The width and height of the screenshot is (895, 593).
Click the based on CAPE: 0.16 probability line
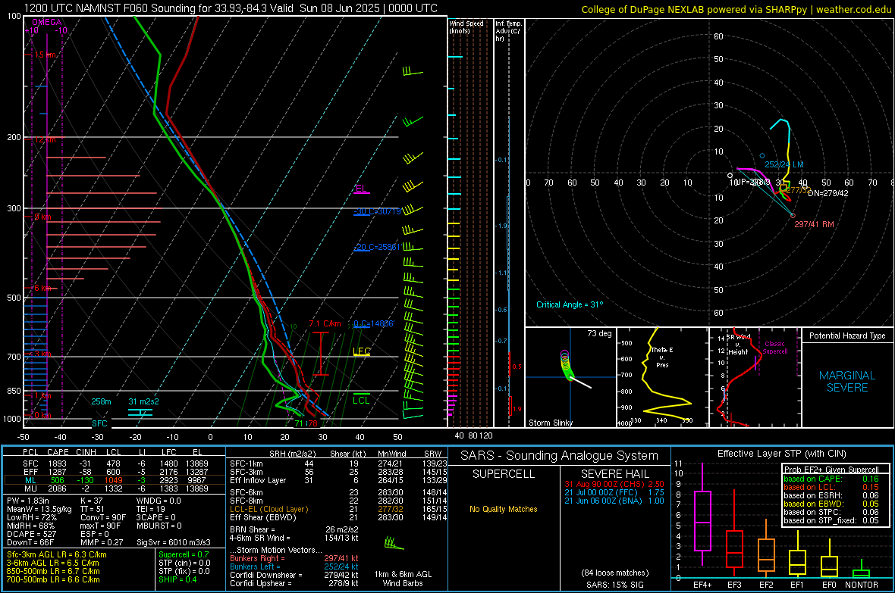(x=831, y=479)
